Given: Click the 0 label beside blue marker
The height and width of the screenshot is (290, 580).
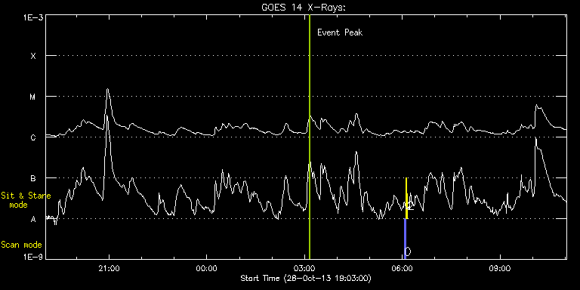Looking at the screenshot, I should (x=408, y=251).
